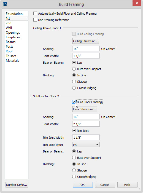This screenshot has width=143, height=193.
Task: Open the Materials panel
Action: coord(17,61)
